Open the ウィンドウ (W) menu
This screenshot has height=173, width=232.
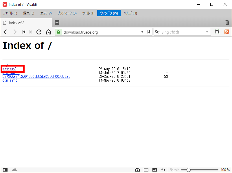point(109,13)
